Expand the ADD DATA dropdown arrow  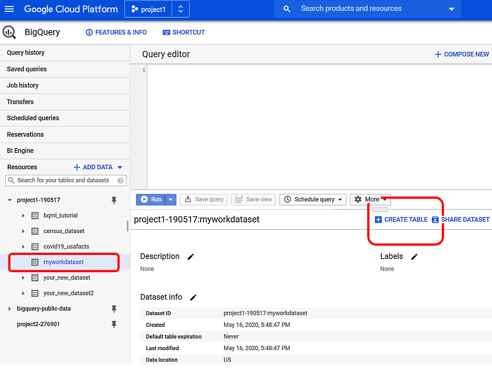tap(120, 167)
